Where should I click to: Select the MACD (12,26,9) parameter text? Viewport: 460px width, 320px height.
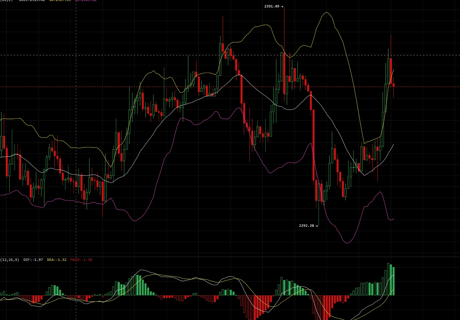click(10, 260)
